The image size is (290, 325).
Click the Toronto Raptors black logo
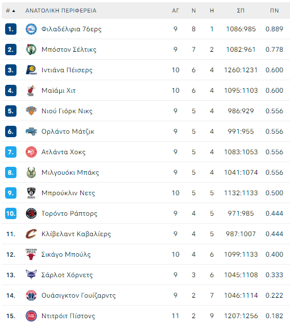point(31,213)
